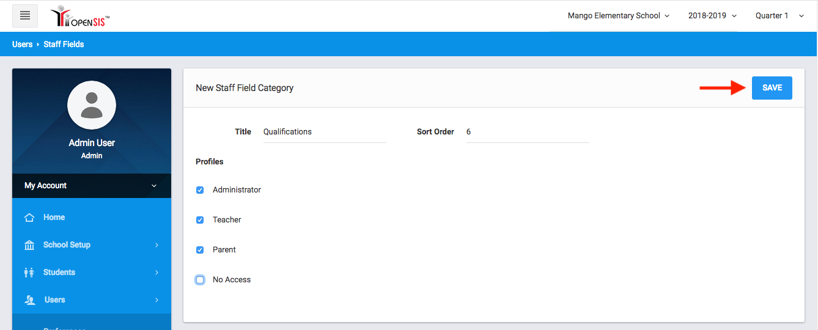Open the Quarter 1 marking period dropdown
Screen dimensions: 818x330
click(x=779, y=16)
